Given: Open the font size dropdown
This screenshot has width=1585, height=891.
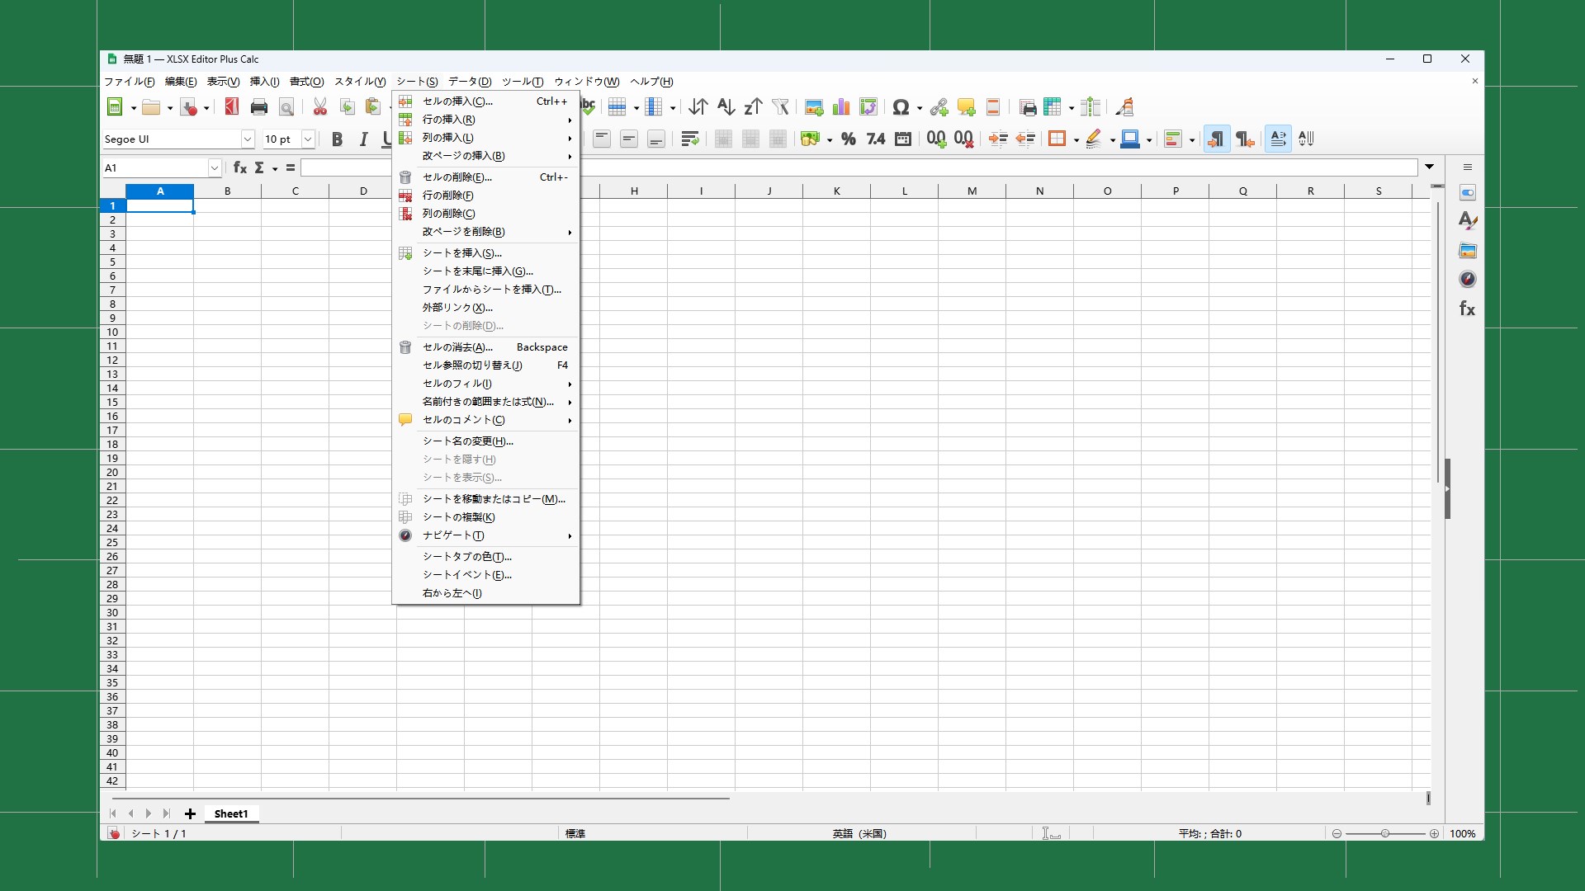Looking at the screenshot, I should (x=309, y=139).
